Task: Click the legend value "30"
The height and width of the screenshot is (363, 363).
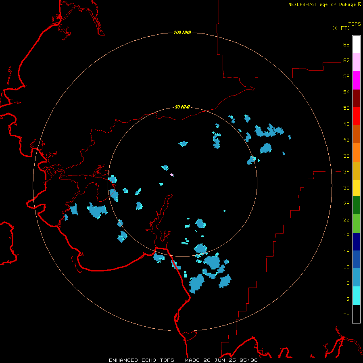Action: click(x=346, y=188)
